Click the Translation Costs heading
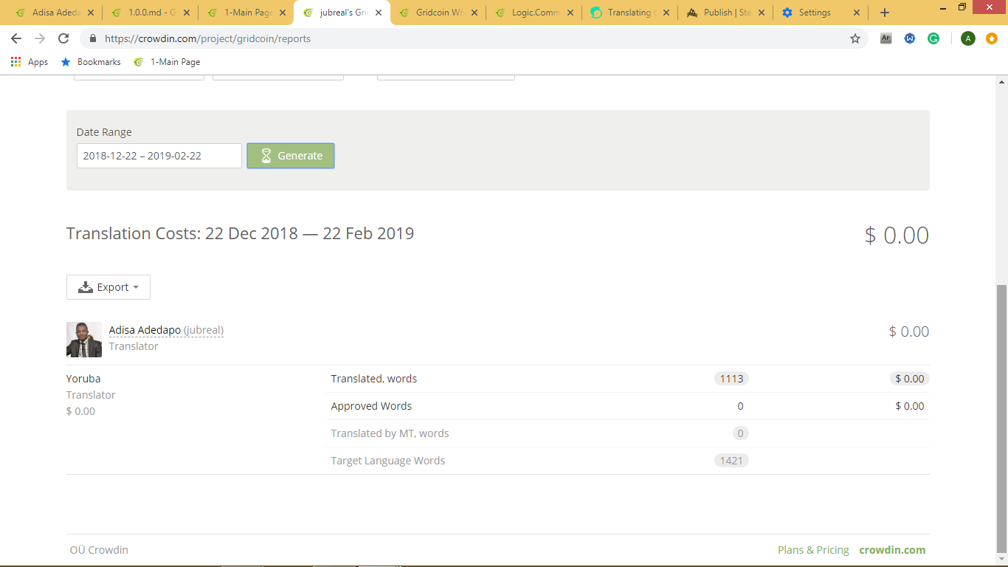The width and height of the screenshot is (1008, 567). pos(240,233)
